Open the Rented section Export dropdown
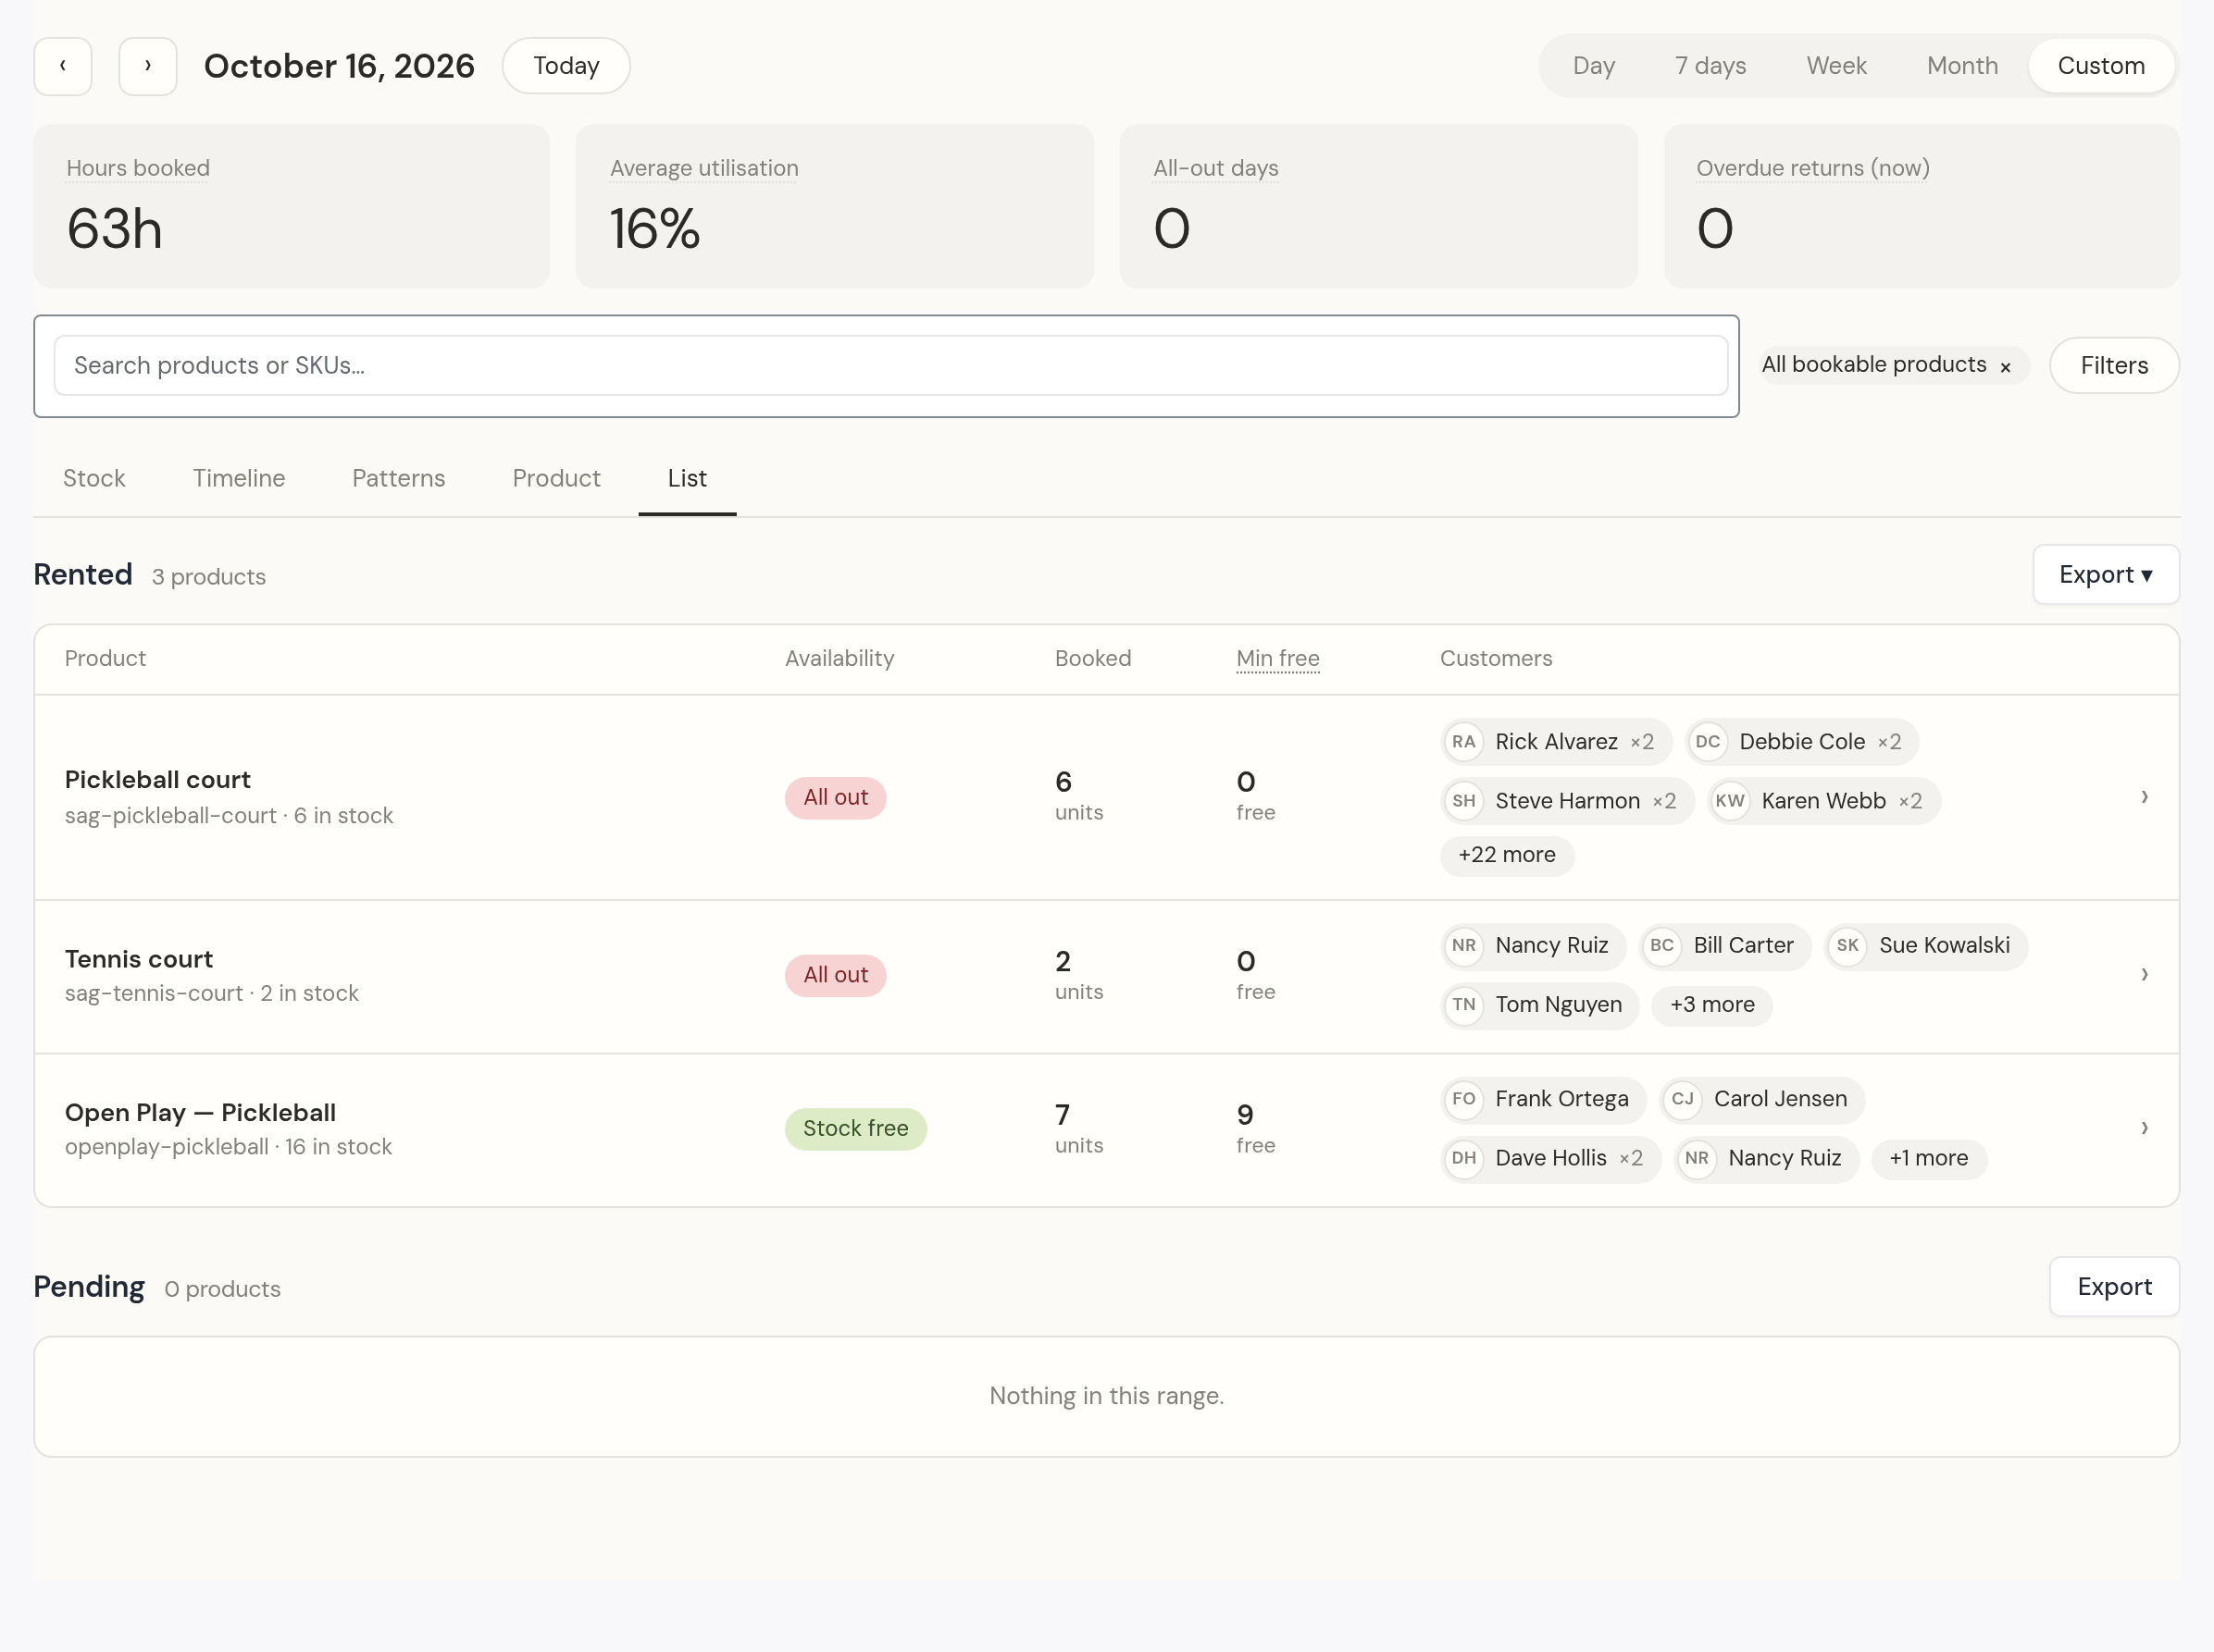Screen dimensions: 2214x1652 tap(2106, 575)
